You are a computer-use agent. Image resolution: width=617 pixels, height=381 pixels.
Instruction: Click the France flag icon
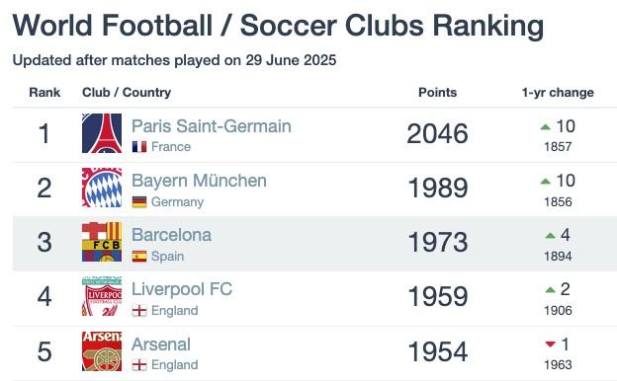pos(139,147)
